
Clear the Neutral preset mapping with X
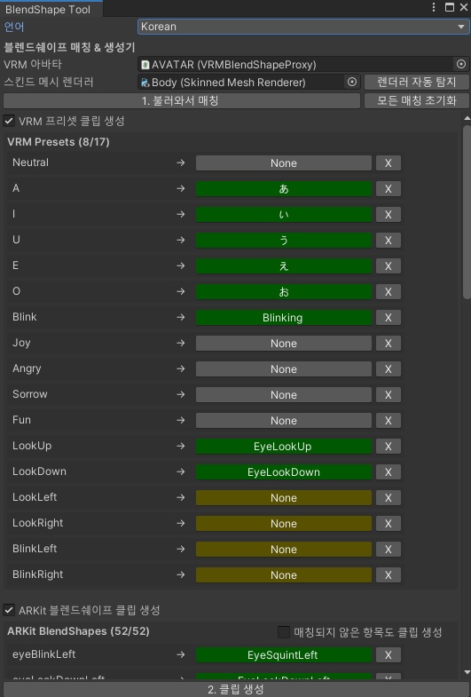point(389,163)
